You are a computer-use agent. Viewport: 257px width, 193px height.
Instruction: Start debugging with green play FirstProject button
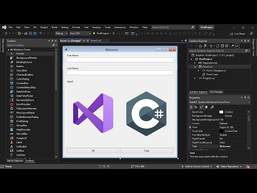(x=101, y=33)
